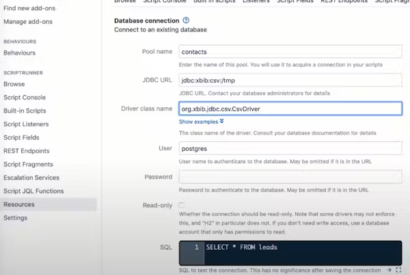The width and height of the screenshot is (410, 275).
Task: Focus the Driver class name field
Action: (290, 108)
